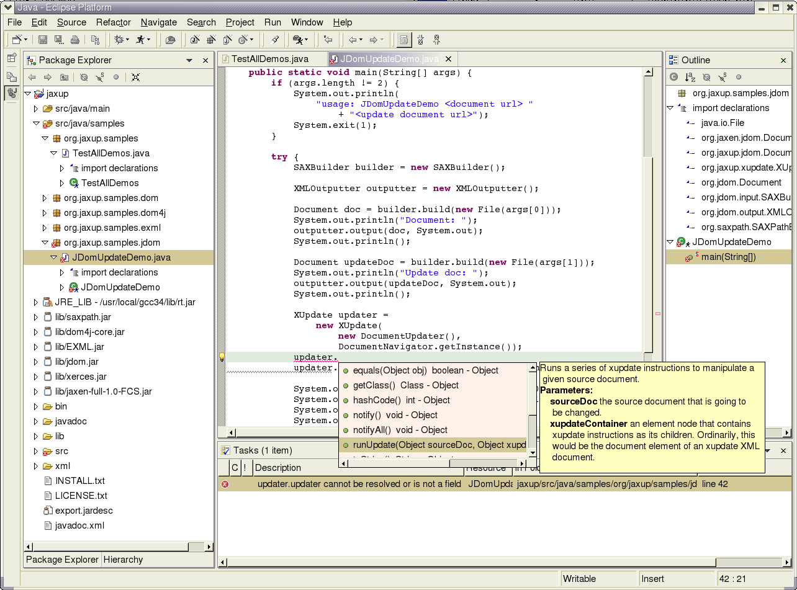
Task: Click the Back navigation arrow in the main toolbar
Action: [353, 40]
